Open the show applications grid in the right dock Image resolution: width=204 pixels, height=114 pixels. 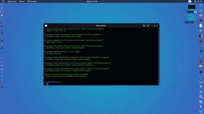[x=201, y=5]
